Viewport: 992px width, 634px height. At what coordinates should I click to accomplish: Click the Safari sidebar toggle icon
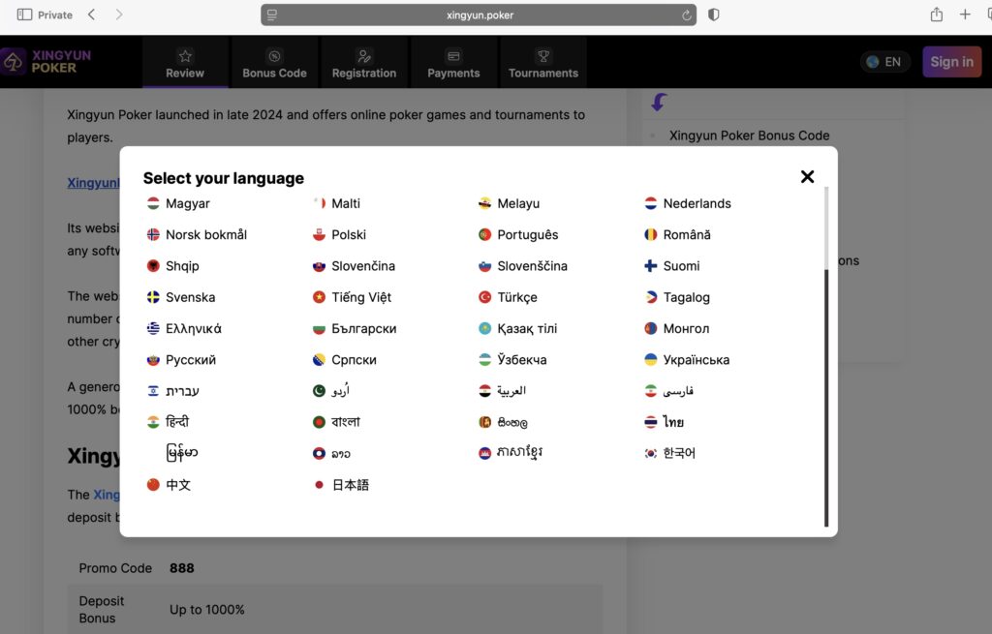tap(24, 15)
